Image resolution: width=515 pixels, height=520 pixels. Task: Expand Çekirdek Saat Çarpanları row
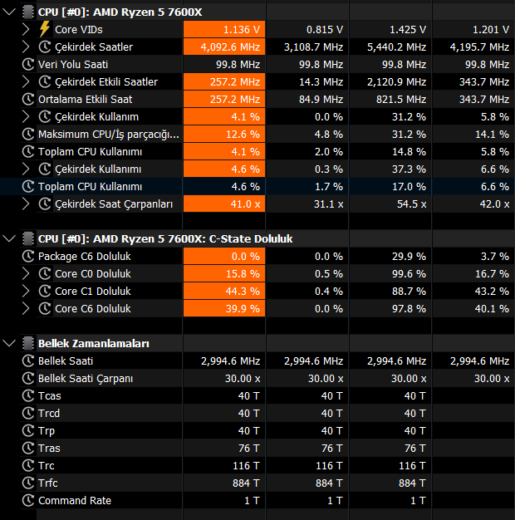point(26,204)
